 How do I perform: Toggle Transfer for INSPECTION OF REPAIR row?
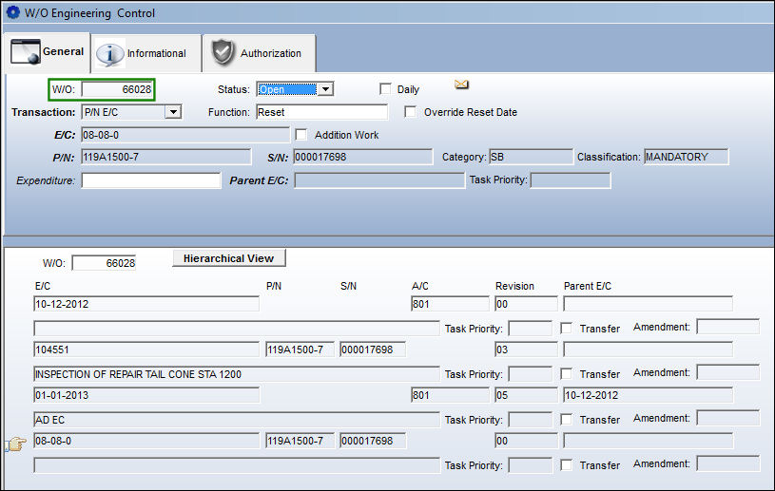coord(566,373)
